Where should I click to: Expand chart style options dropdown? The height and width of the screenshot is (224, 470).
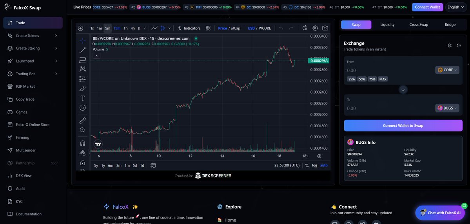[x=169, y=28]
